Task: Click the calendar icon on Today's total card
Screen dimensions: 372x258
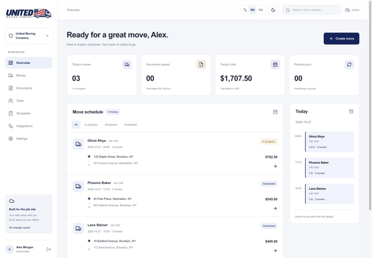Action: tap(275, 64)
